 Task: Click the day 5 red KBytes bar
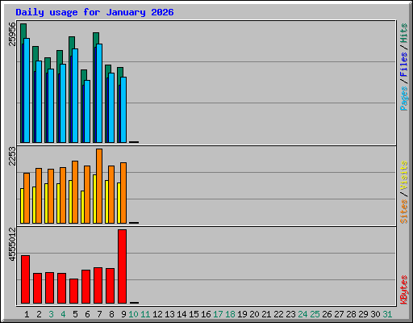73,291
